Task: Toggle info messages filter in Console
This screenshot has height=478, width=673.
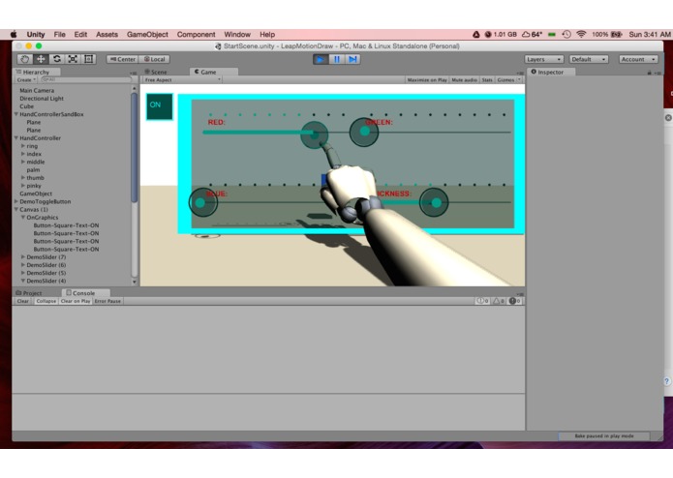Action: 482,301
